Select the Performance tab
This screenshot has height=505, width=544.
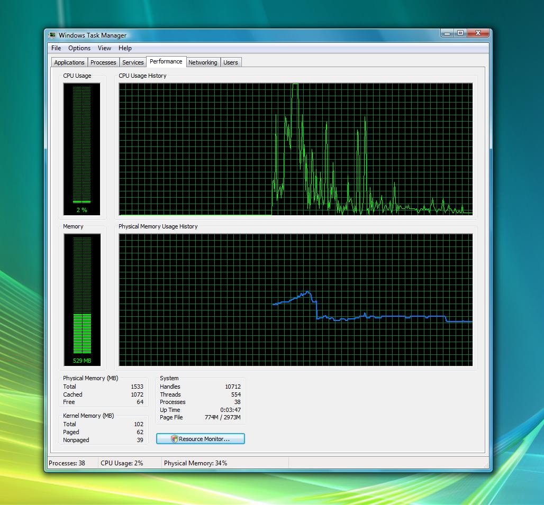coord(166,61)
